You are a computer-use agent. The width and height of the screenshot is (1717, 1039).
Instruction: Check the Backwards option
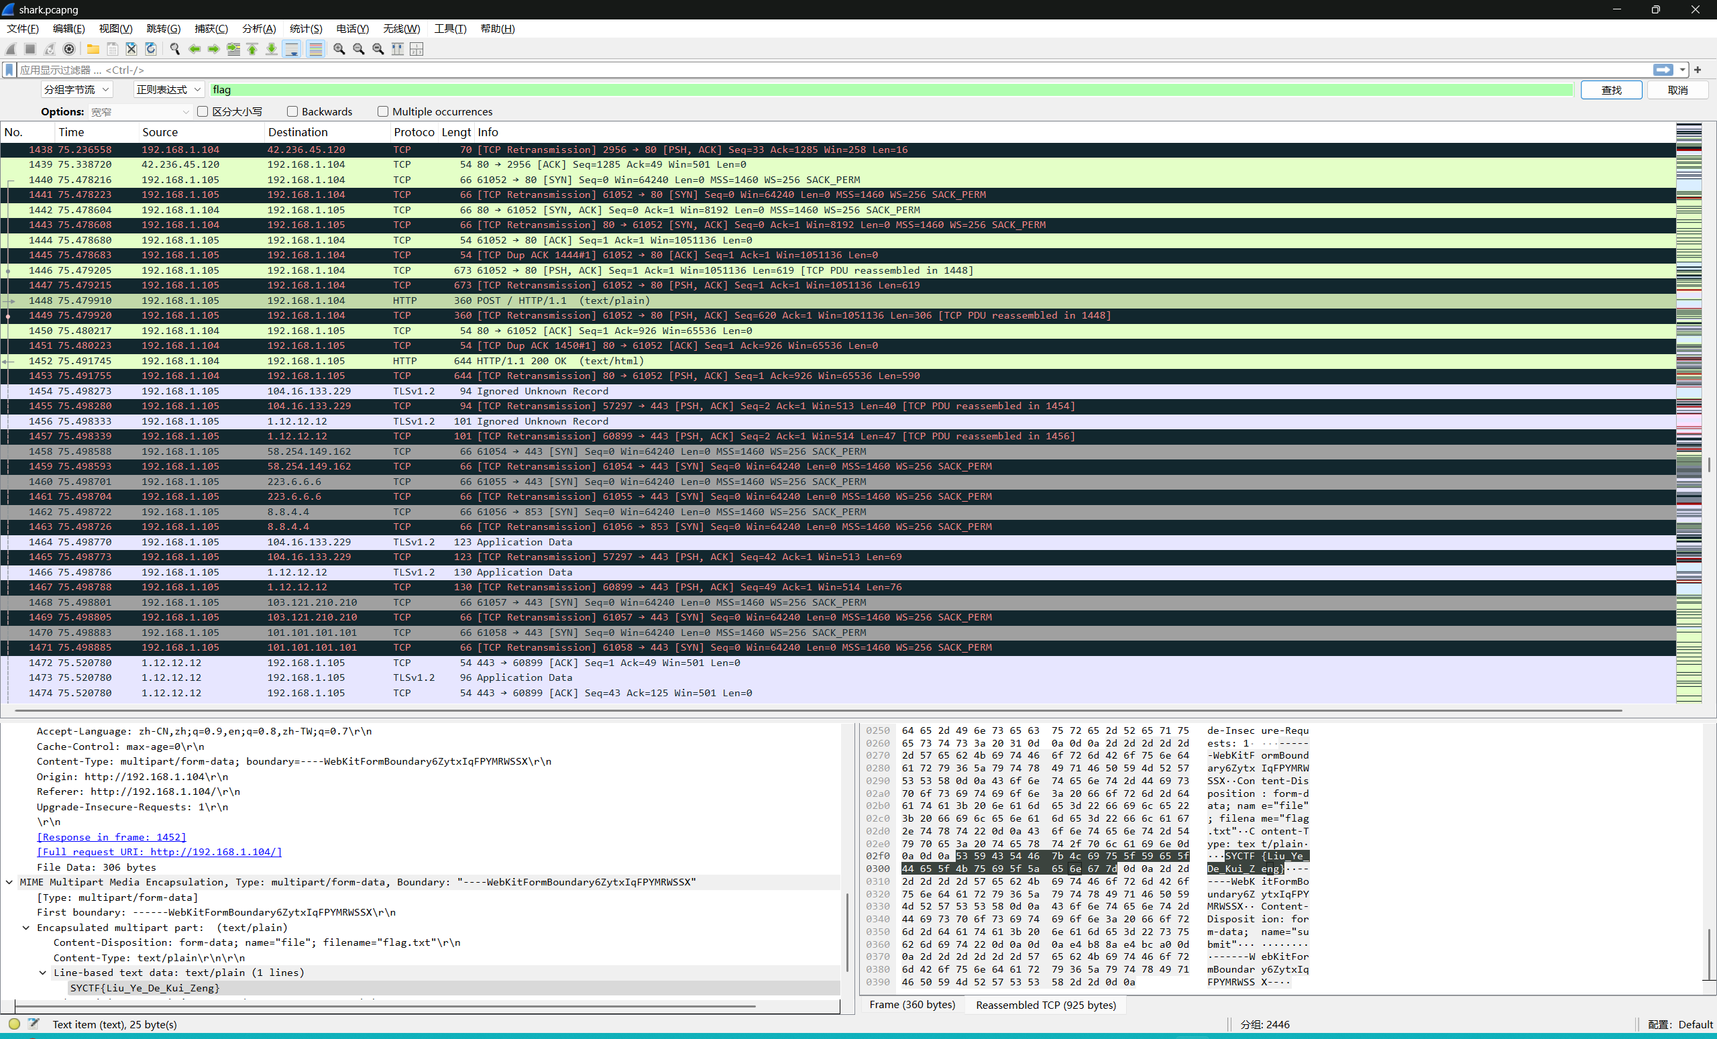[x=292, y=111]
